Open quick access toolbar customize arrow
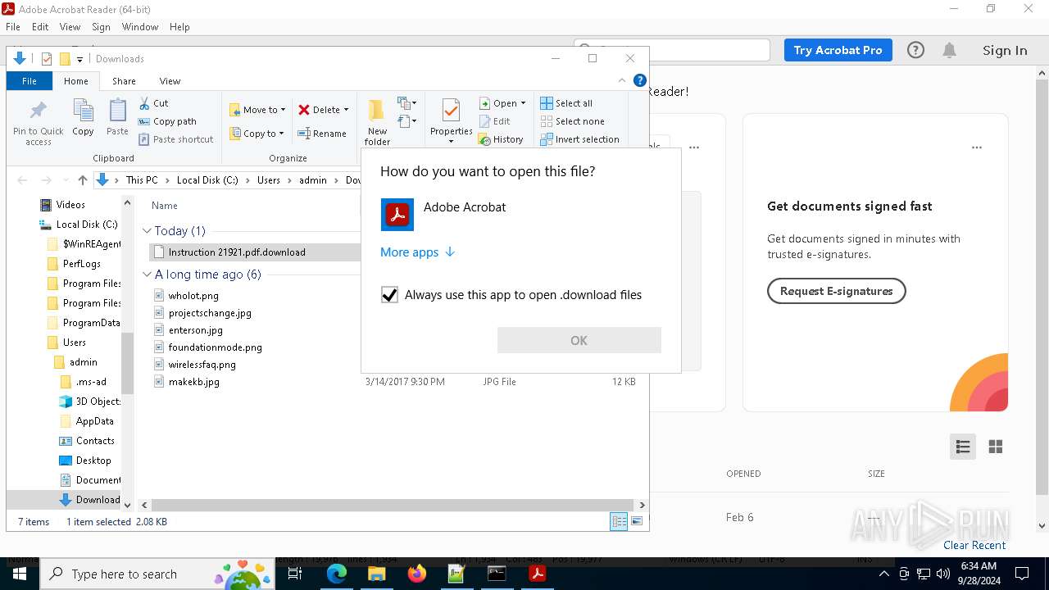The width and height of the screenshot is (1049, 590). click(79, 59)
